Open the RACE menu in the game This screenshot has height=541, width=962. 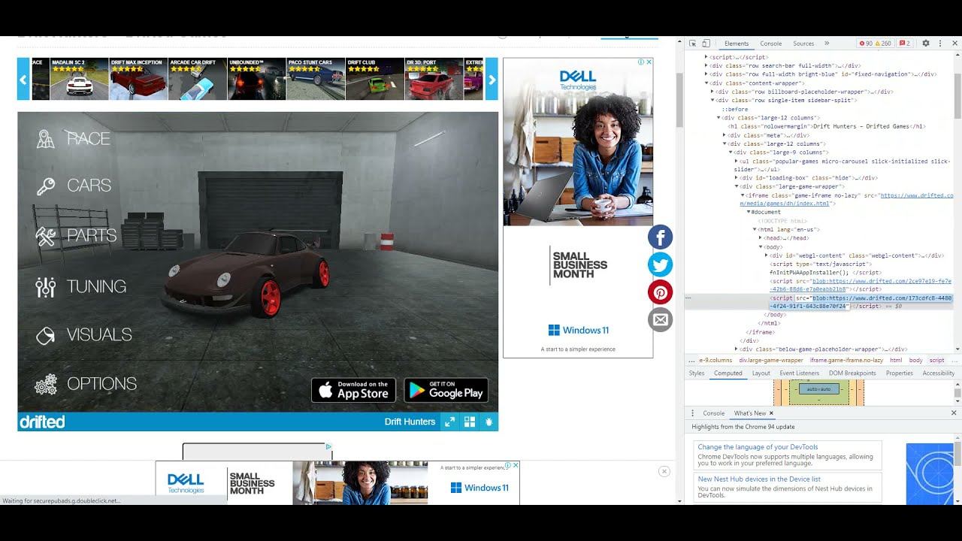[74, 139]
